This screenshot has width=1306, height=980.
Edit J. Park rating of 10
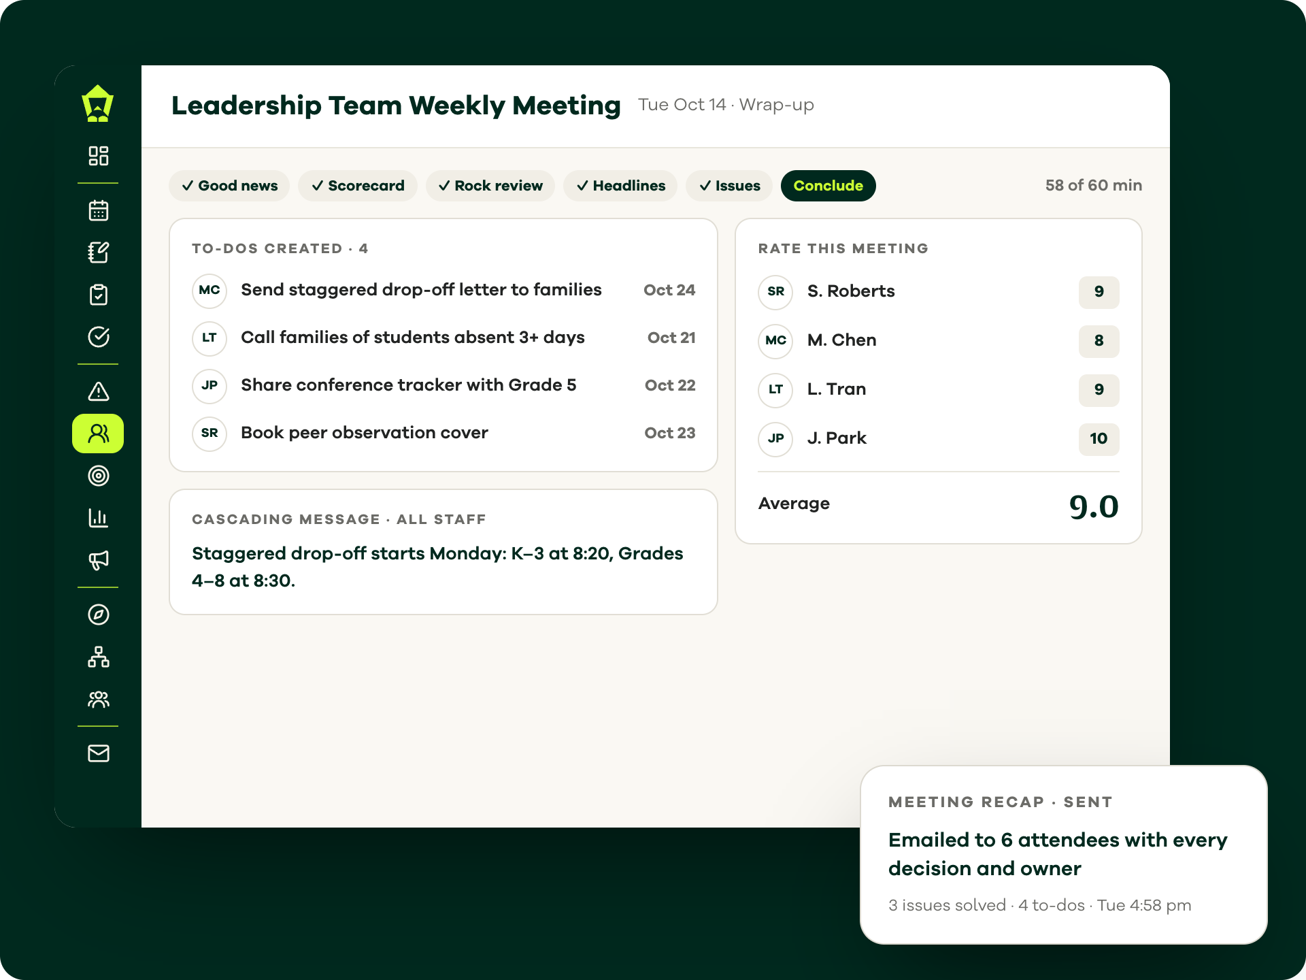point(1099,439)
